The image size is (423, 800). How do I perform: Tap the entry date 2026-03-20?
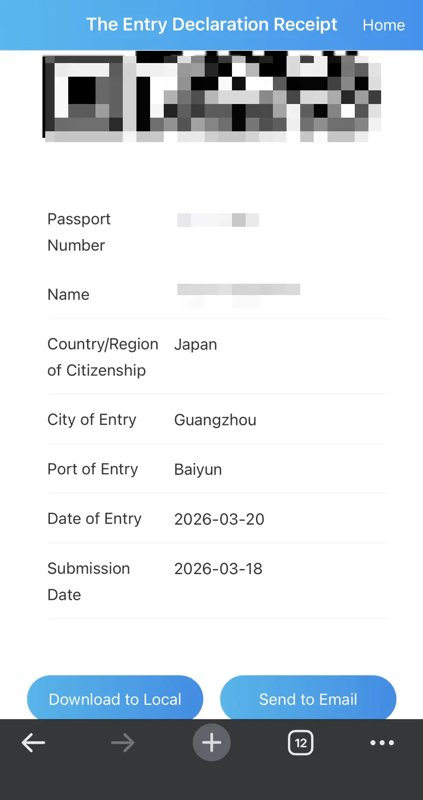click(219, 519)
